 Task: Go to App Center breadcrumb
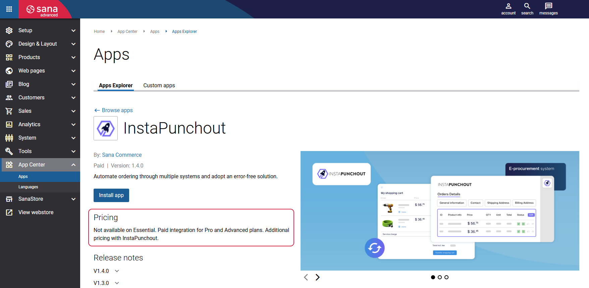click(x=127, y=32)
